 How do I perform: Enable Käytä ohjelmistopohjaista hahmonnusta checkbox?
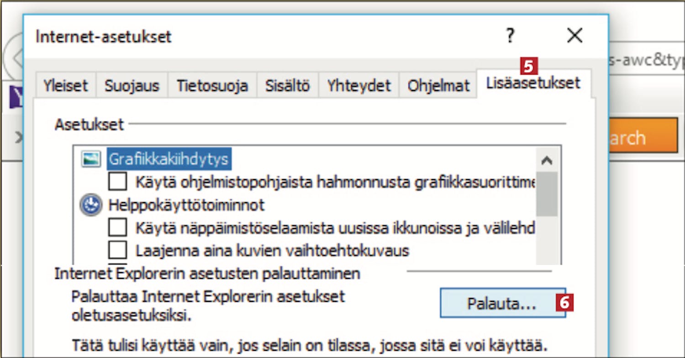[118, 182]
